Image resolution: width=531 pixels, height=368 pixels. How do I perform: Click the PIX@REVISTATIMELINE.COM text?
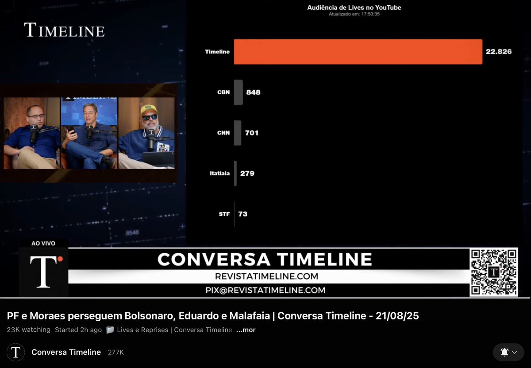(x=265, y=290)
